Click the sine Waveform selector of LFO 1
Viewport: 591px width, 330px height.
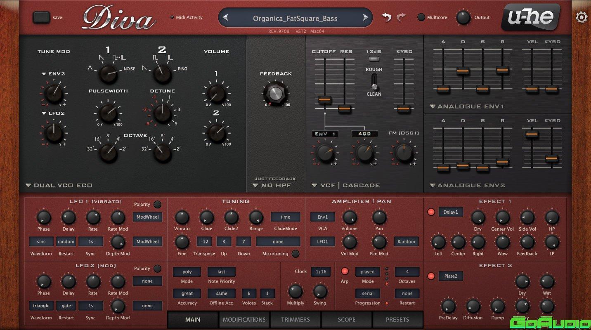[x=41, y=241]
